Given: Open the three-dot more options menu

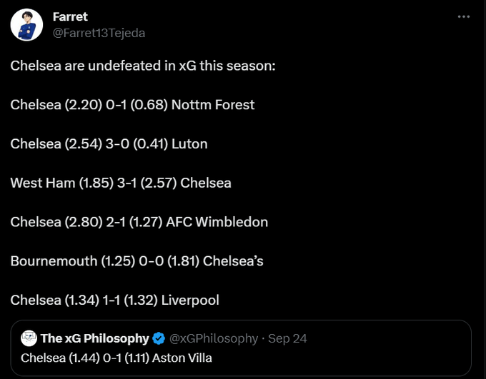Looking at the screenshot, I should (464, 16).
